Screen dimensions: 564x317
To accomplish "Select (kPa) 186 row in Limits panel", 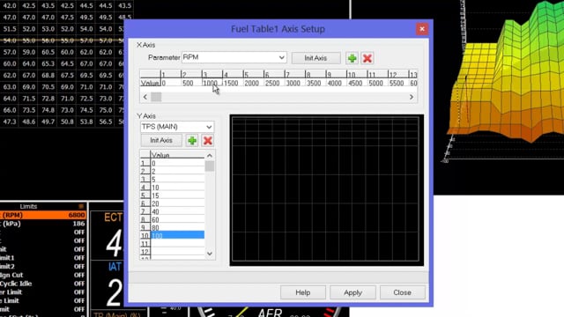I will [x=43, y=224].
